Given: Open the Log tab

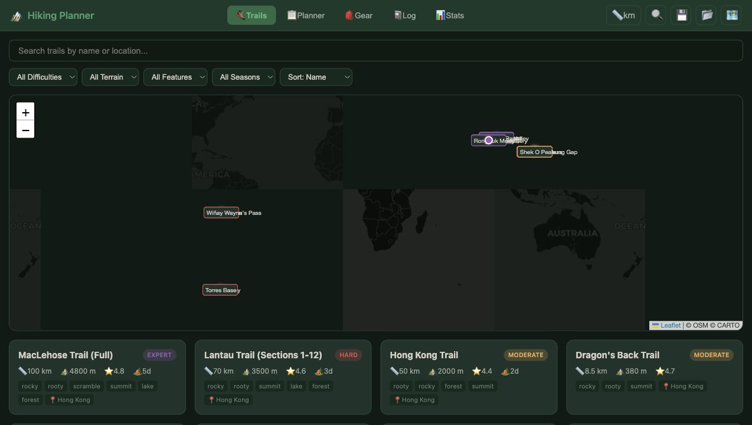Looking at the screenshot, I should coord(405,15).
